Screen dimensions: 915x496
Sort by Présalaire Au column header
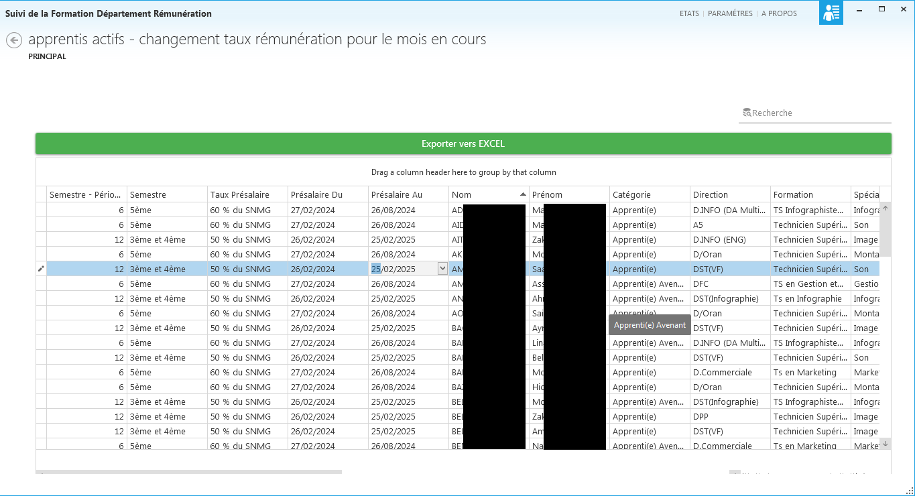point(408,194)
